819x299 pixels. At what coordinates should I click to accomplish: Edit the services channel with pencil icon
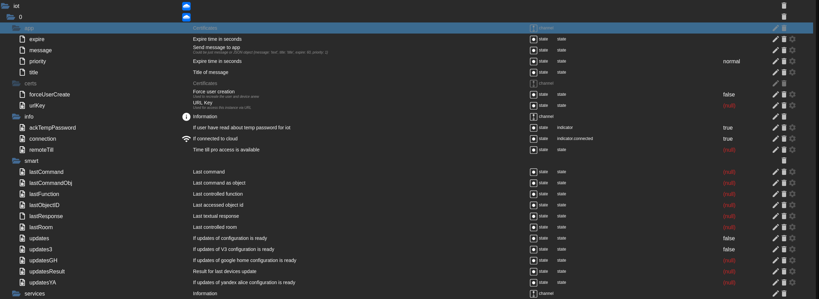tap(775, 293)
